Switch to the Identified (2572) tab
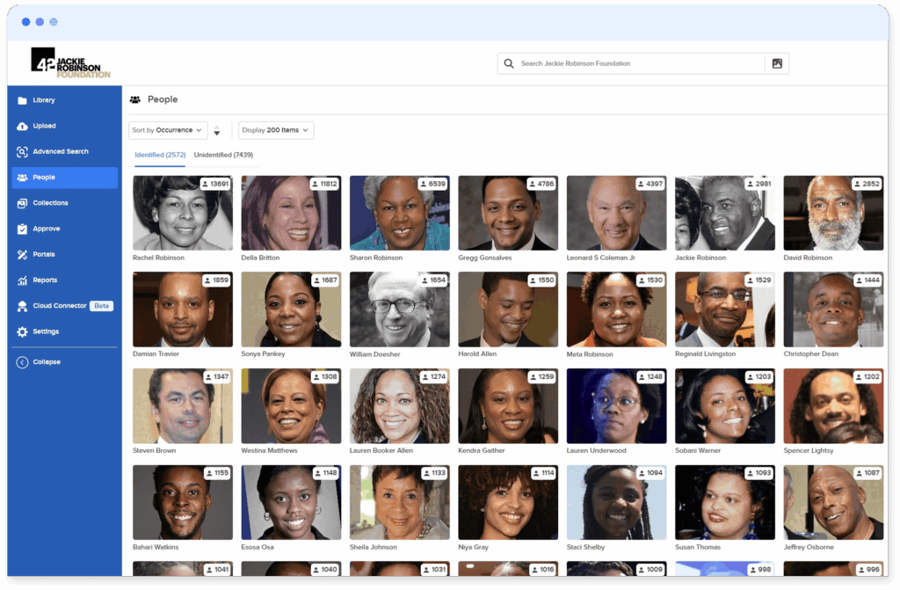 160,155
